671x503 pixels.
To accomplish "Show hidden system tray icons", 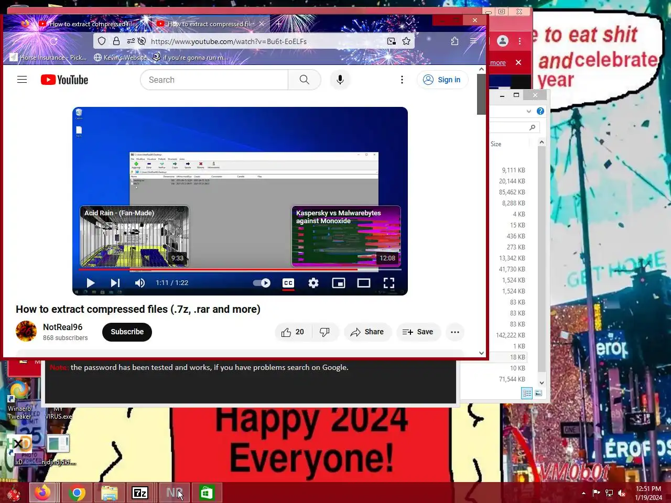I will pyautogui.click(x=583, y=493).
